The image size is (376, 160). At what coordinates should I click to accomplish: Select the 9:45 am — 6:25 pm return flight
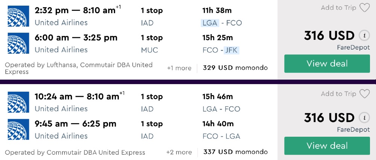click(x=76, y=124)
